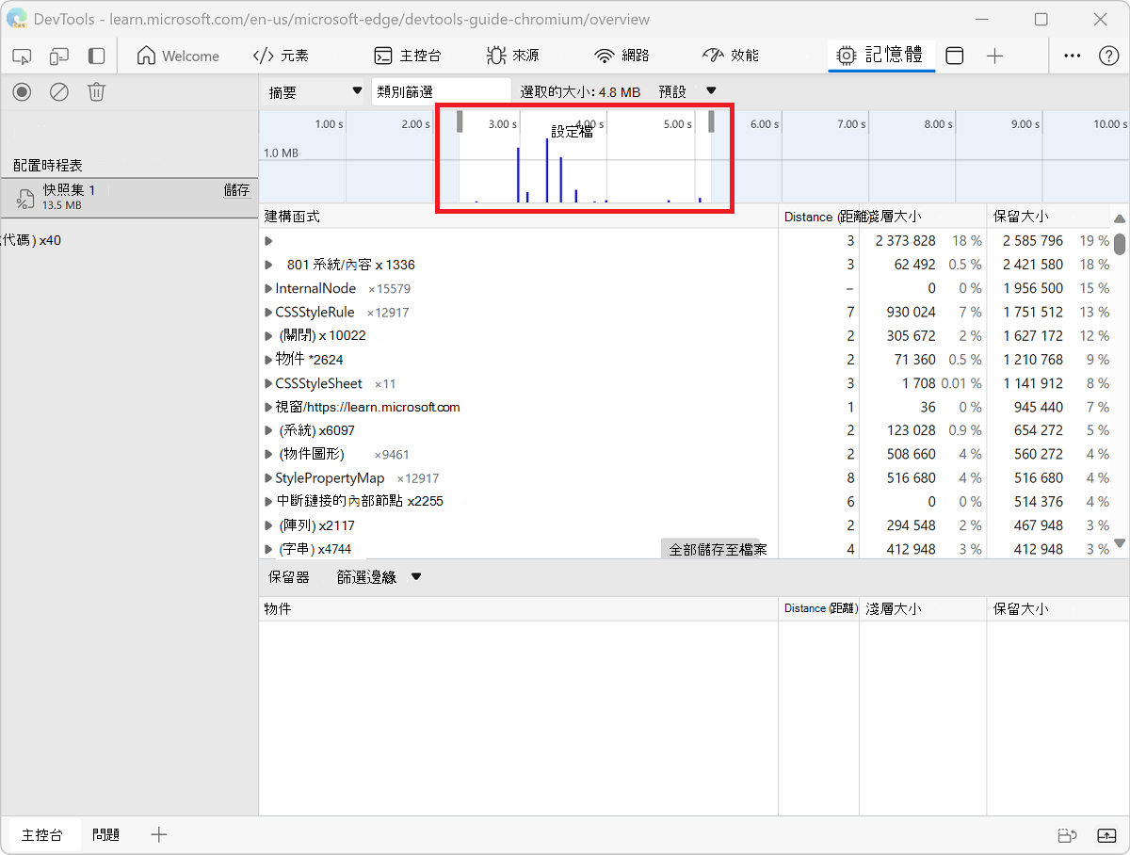Viewport: 1130px width, 855px height.
Task: Expand the CSSStyleSheet row
Action: [x=268, y=383]
